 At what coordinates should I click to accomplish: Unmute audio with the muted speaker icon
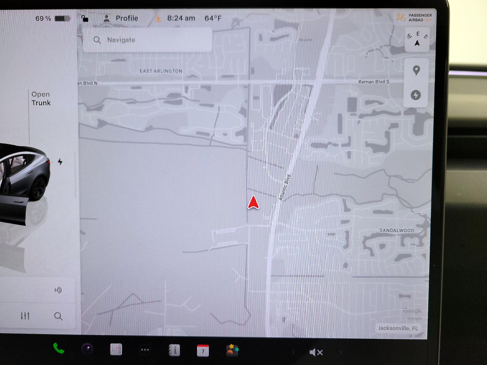[x=316, y=352]
